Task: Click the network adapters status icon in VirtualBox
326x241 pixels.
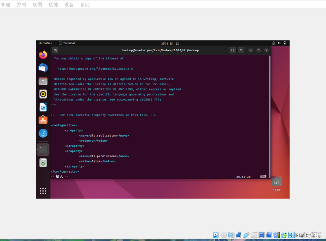Action: pyautogui.click(x=239, y=235)
